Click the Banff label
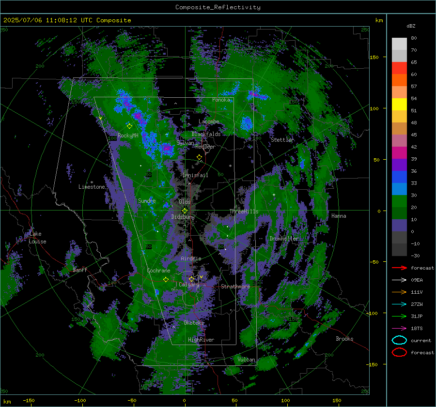The image size is (436, 407). (80, 270)
